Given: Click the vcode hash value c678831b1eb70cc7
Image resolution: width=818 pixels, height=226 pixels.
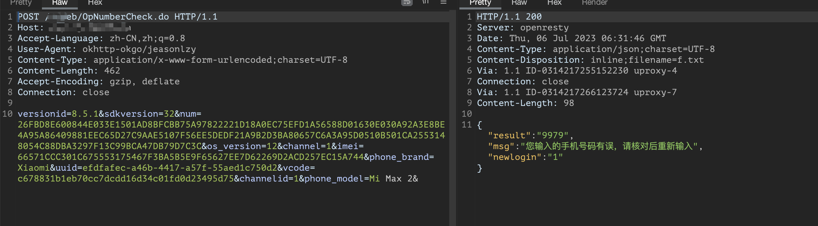Looking at the screenshot, I should 126,179.
